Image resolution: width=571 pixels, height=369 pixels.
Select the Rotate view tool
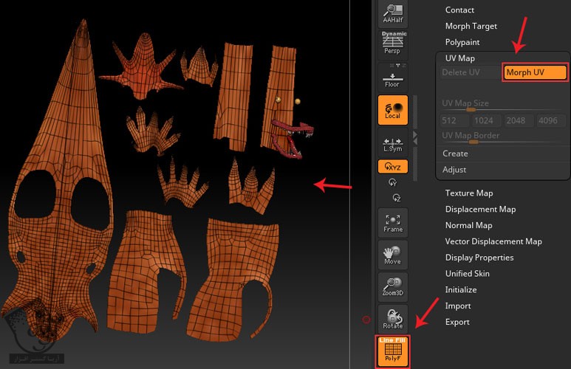[x=393, y=319]
